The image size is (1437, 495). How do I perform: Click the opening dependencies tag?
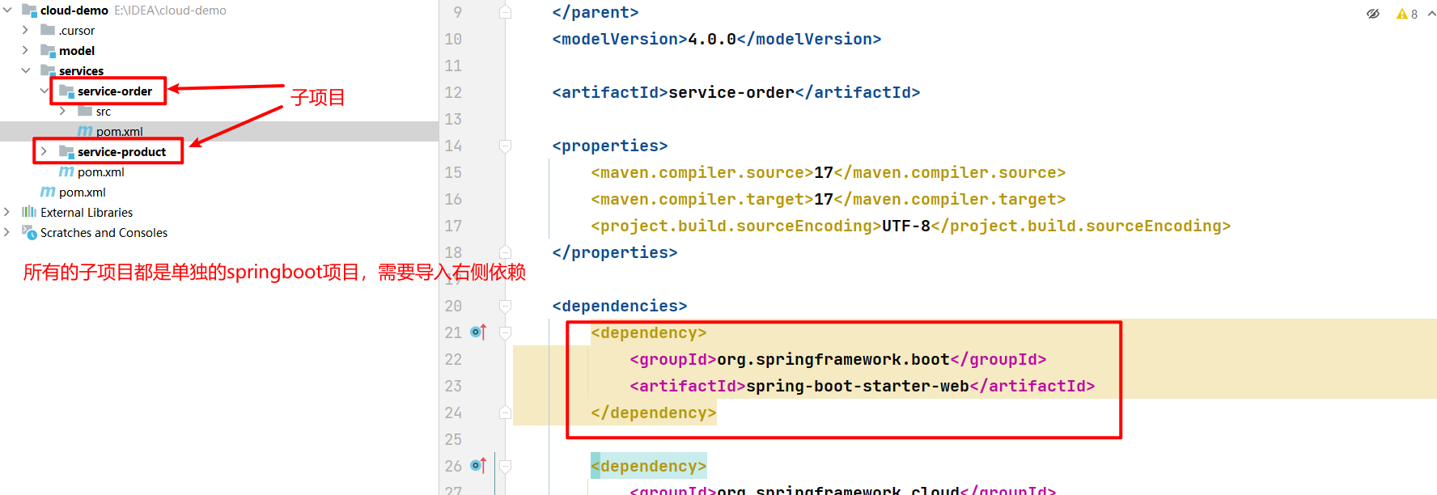coord(620,306)
